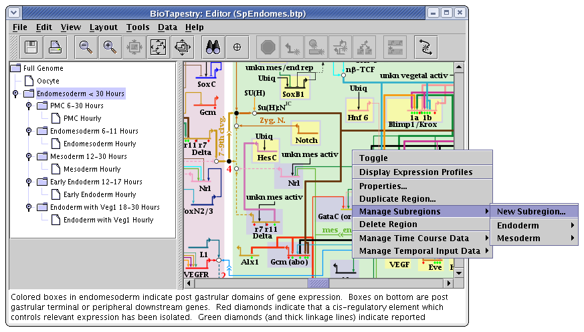
Task: Click the Zoom Out magnifier icon
Action: [x=86, y=47]
